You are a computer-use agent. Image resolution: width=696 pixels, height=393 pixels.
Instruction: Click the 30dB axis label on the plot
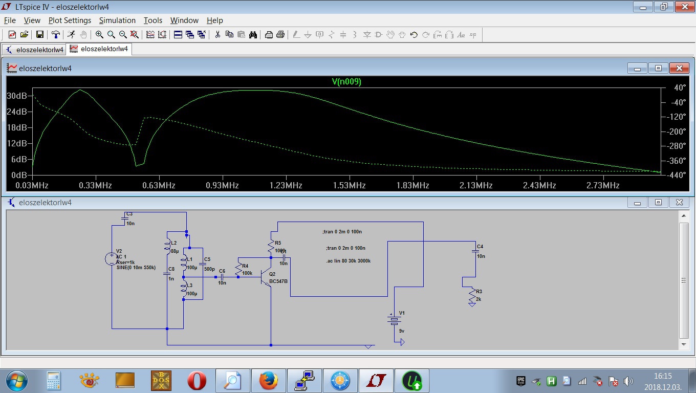[17, 96]
